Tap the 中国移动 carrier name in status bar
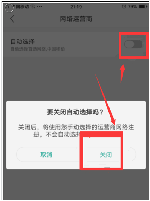 (21, 7)
